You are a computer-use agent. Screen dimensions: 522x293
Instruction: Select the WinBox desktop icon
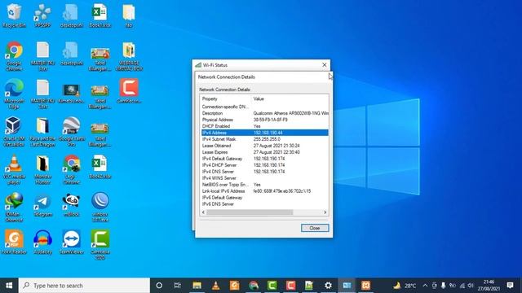100,208
